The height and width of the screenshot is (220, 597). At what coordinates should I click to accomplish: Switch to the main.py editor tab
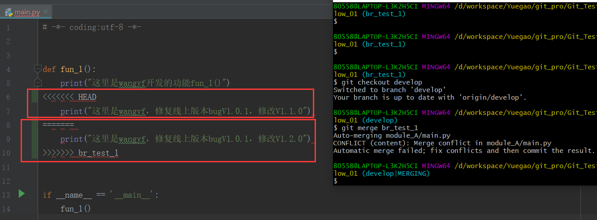(26, 12)
